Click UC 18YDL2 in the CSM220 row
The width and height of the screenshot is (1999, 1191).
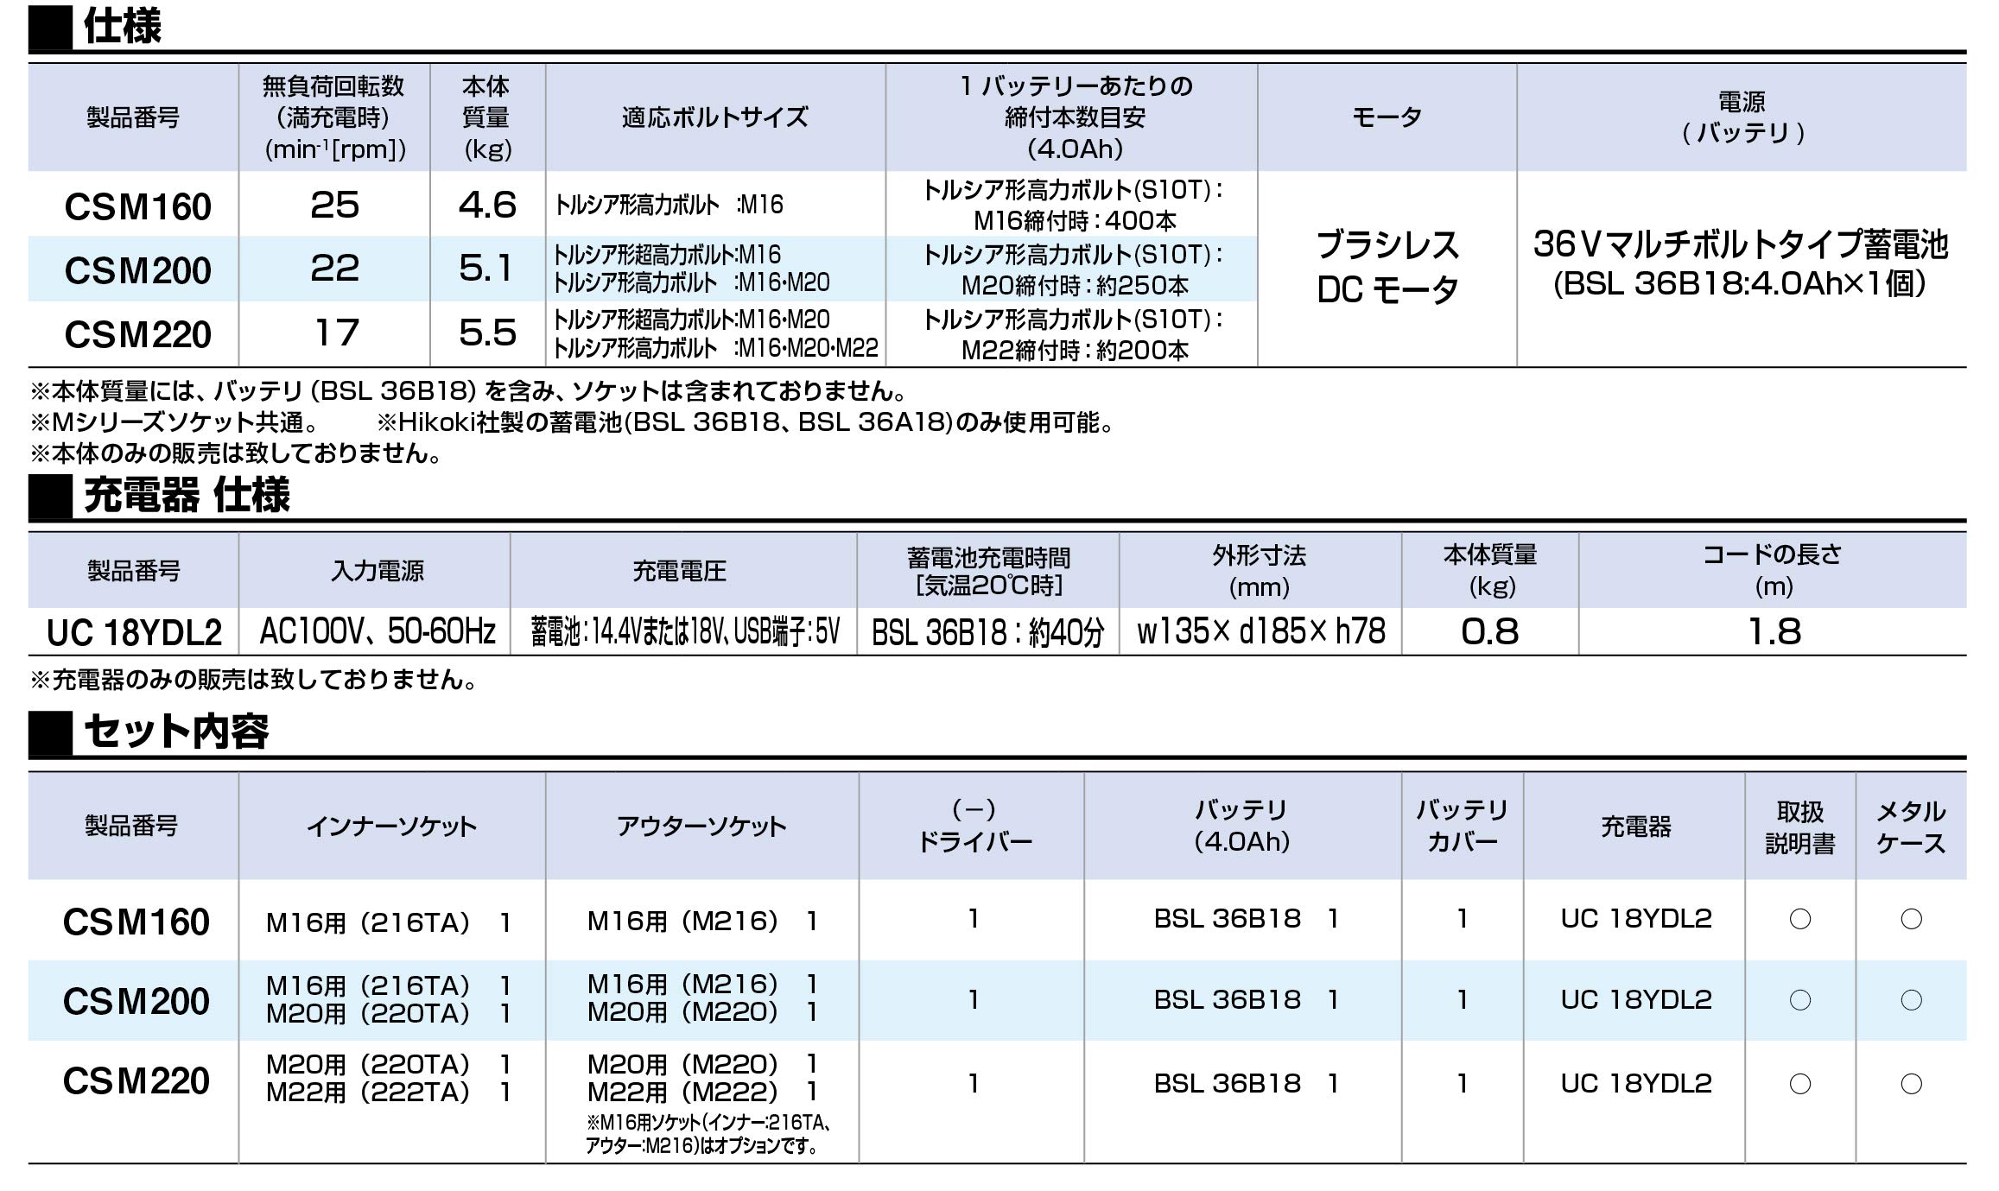click(x=1636, y=1084)
